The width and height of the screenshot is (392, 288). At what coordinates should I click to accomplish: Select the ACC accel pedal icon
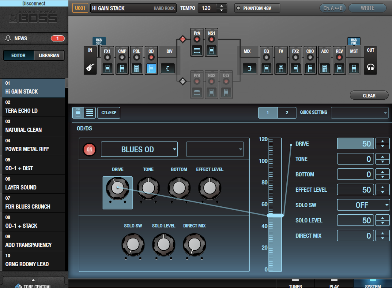pyautogui.click(x=325, y=68)
